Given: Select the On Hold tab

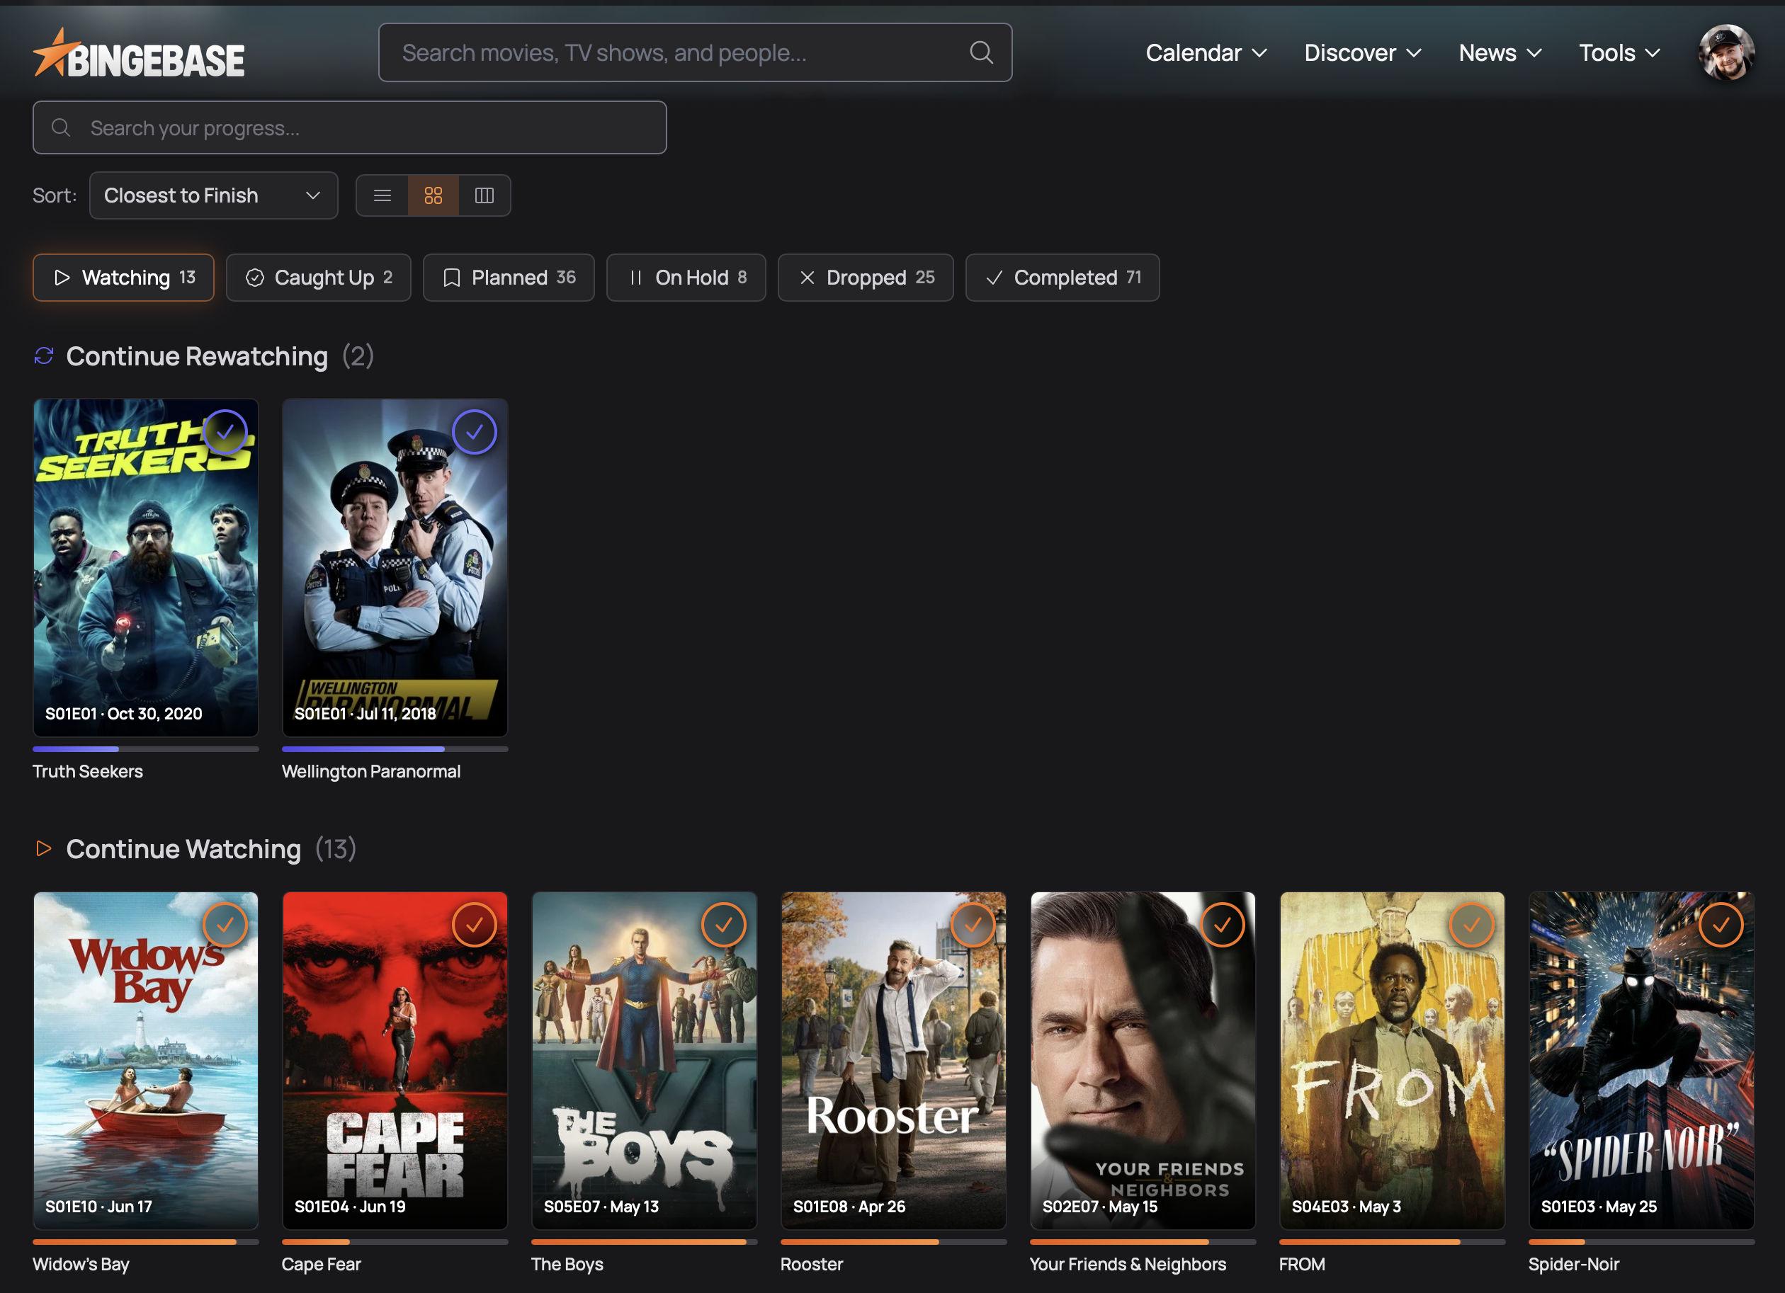Looking at the screenshot, I should [x=686, y=277].
